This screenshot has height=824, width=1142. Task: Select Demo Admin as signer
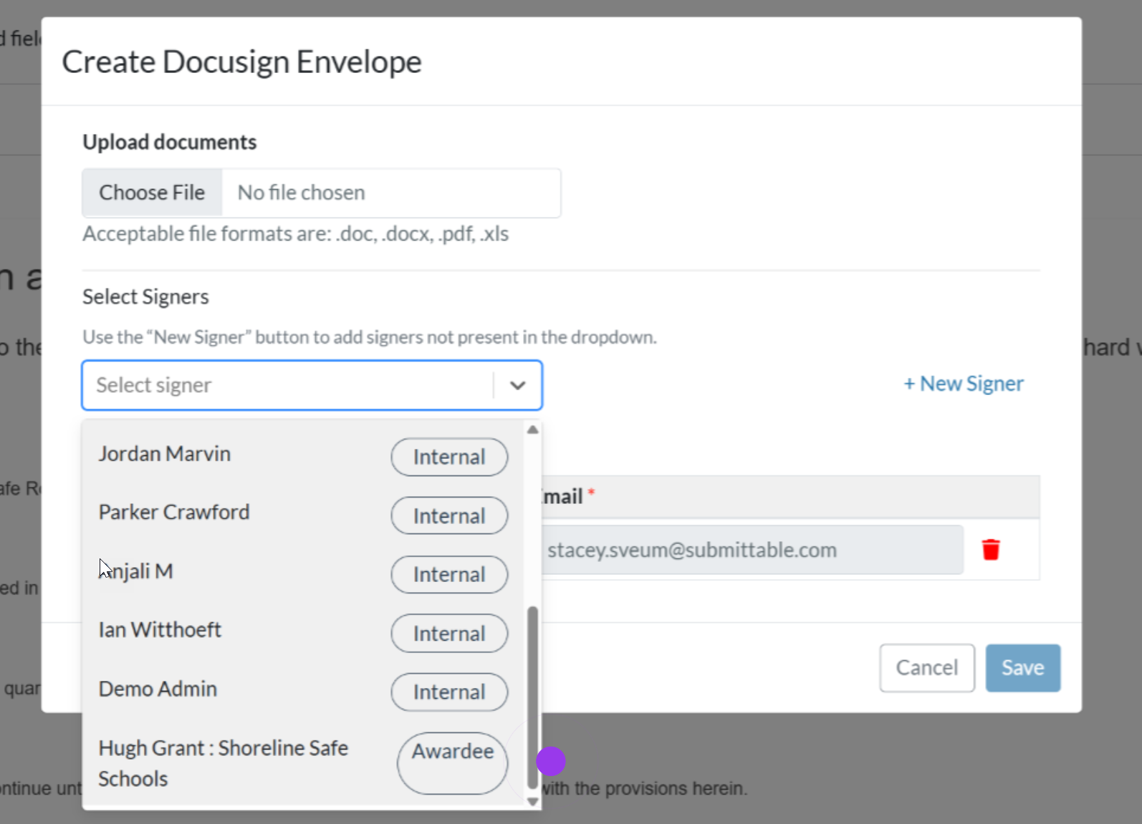pyautogui.click(x=304, y=690)
